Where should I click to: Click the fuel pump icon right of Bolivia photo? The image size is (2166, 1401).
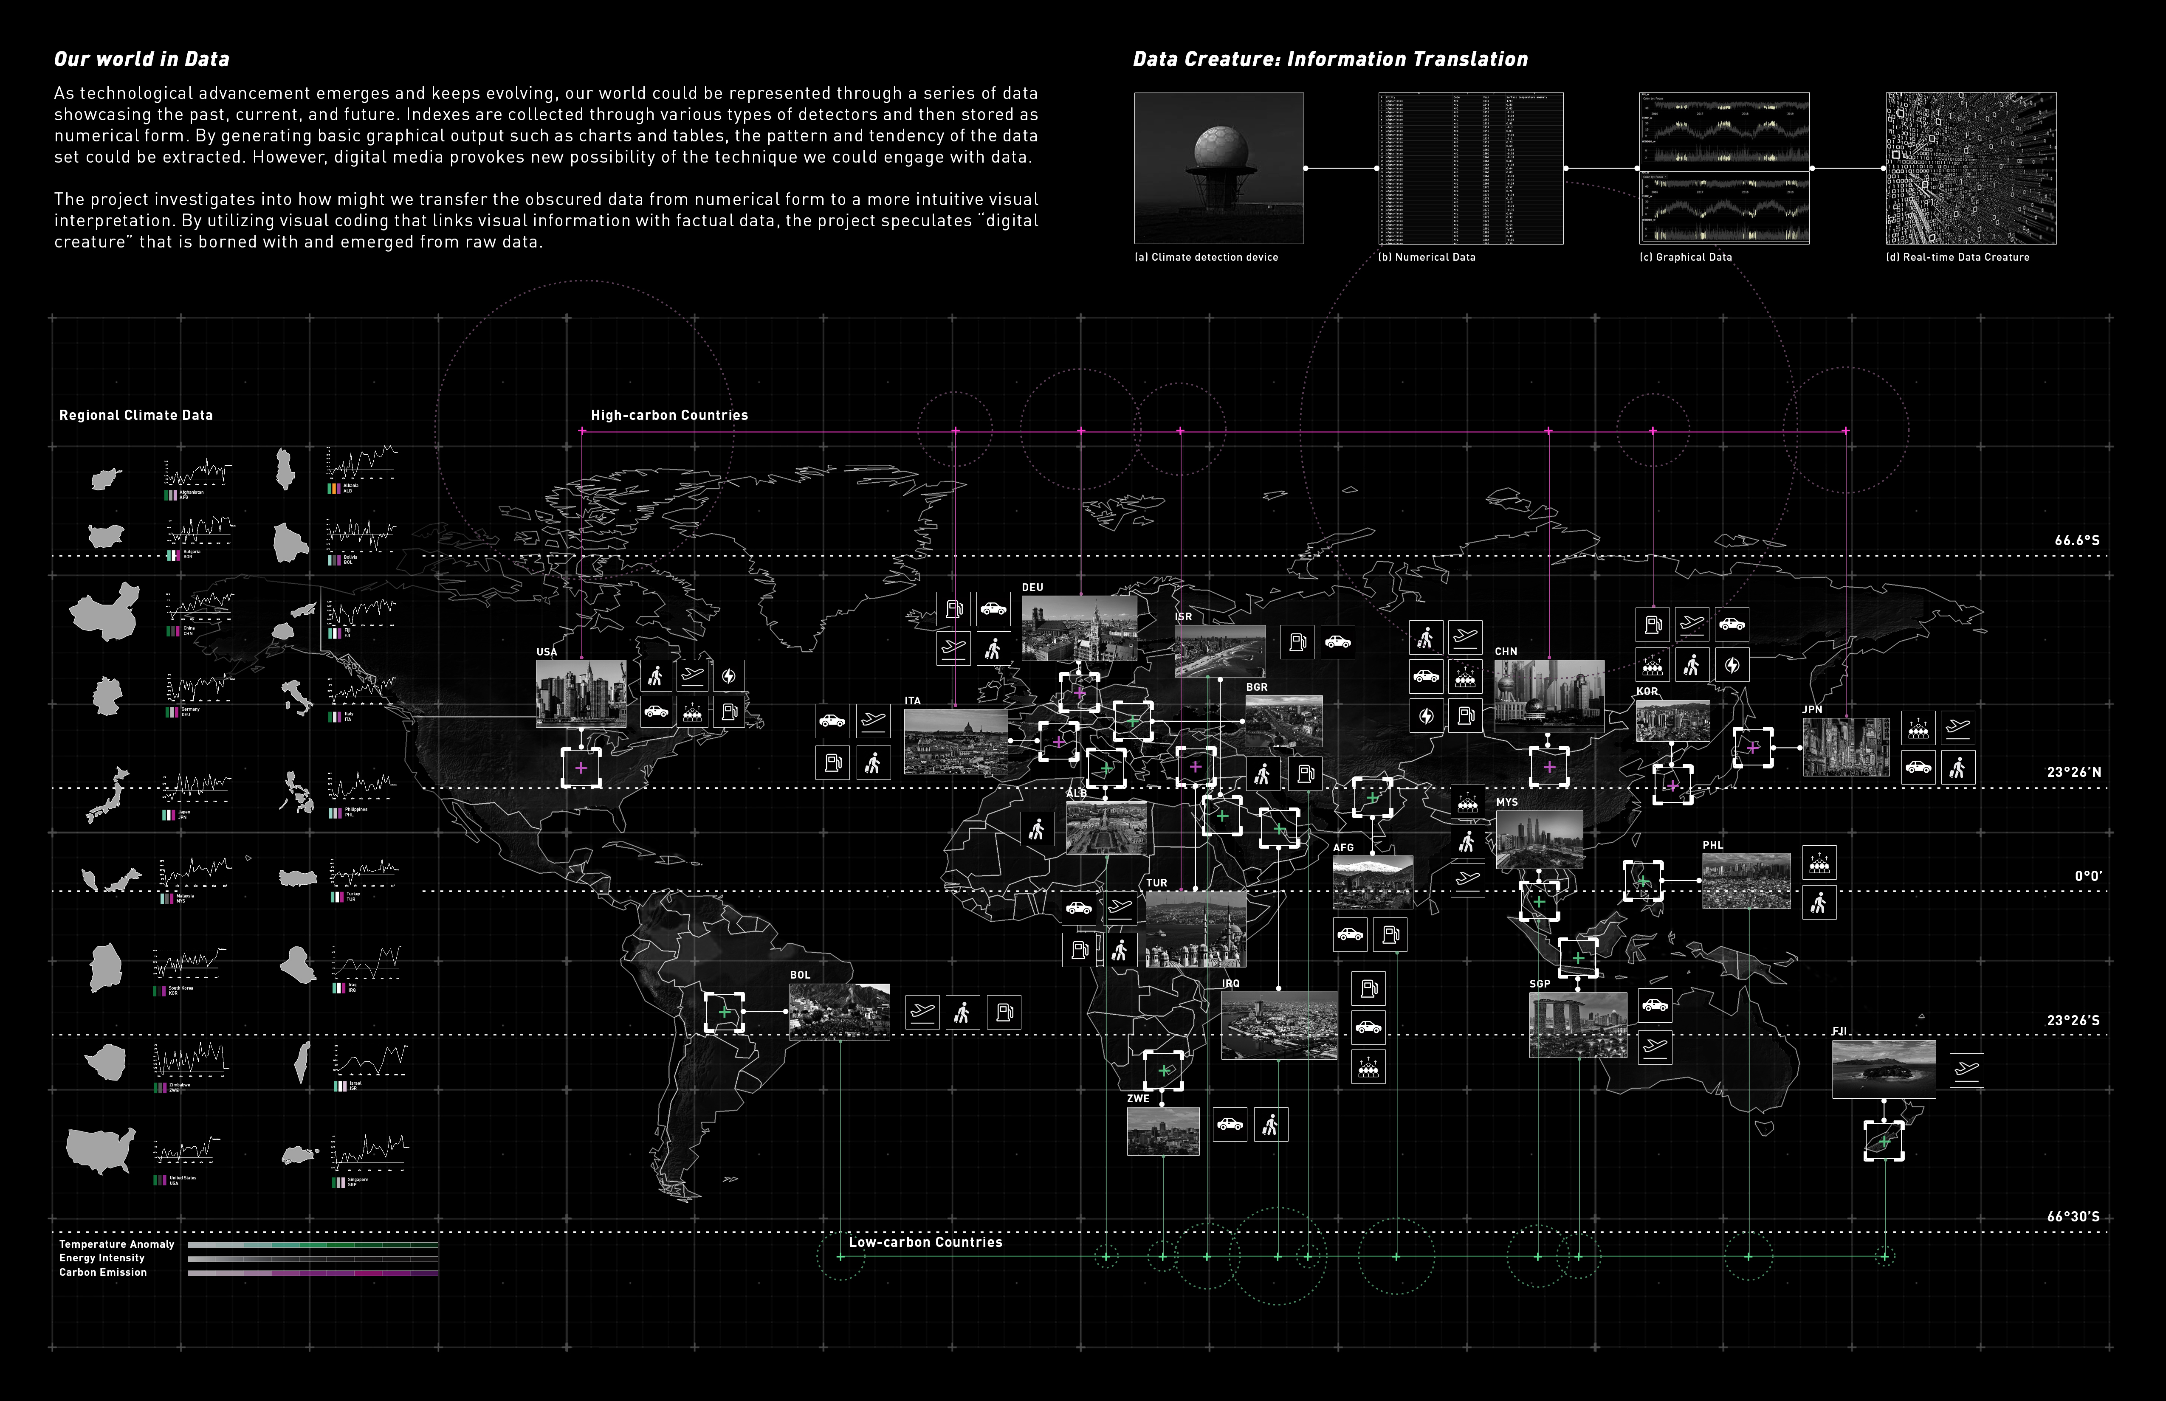coord(1004,1012)
